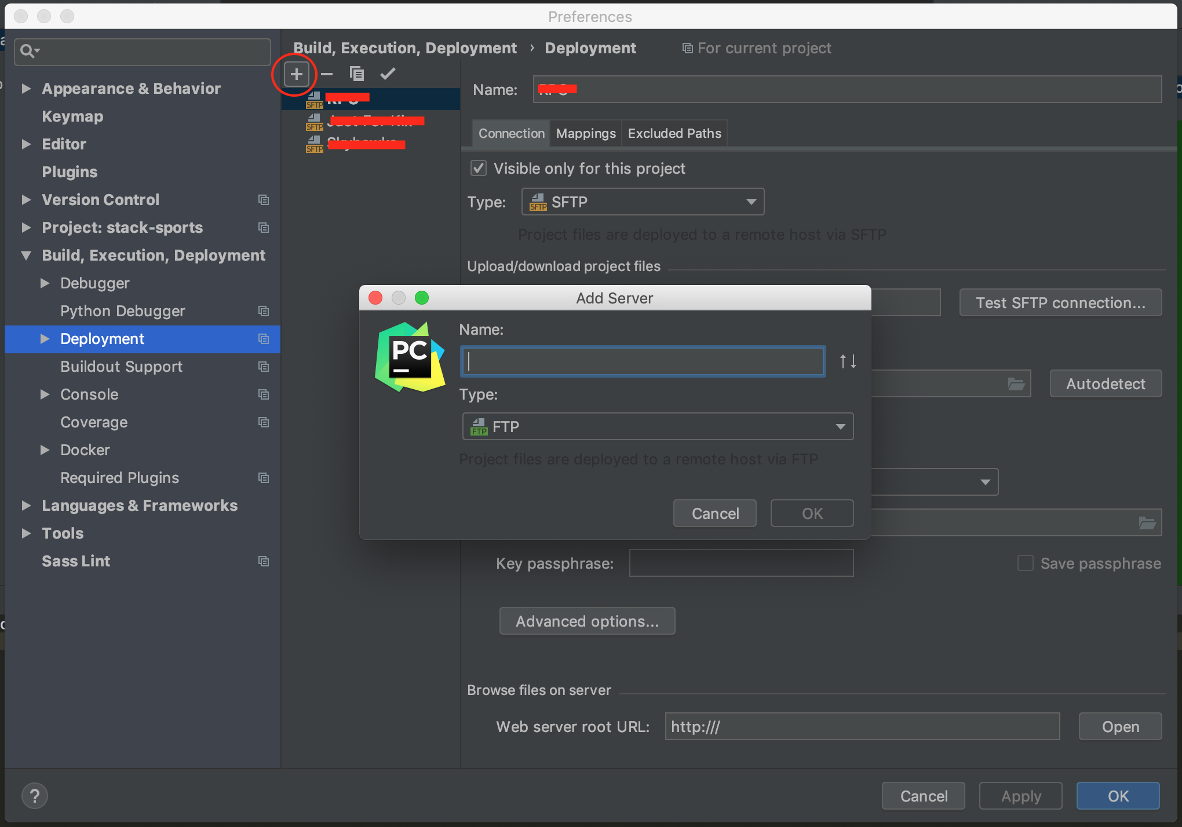
Task: Expand the Languages & Frameworks section
Action: click(26, 506)
